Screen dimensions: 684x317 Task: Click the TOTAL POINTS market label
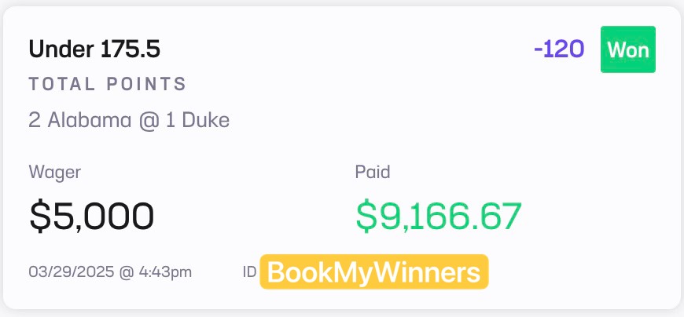point(108,84)
